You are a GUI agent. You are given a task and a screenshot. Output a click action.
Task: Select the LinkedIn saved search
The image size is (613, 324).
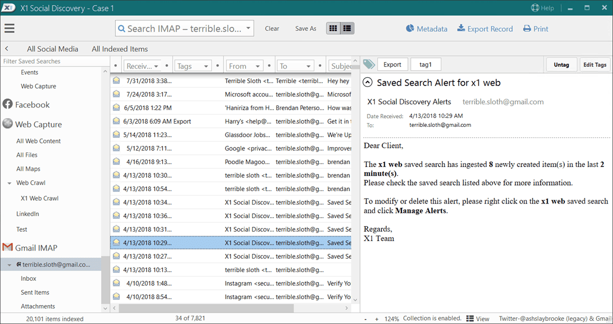pyautogui.click(x=28, y=214)
